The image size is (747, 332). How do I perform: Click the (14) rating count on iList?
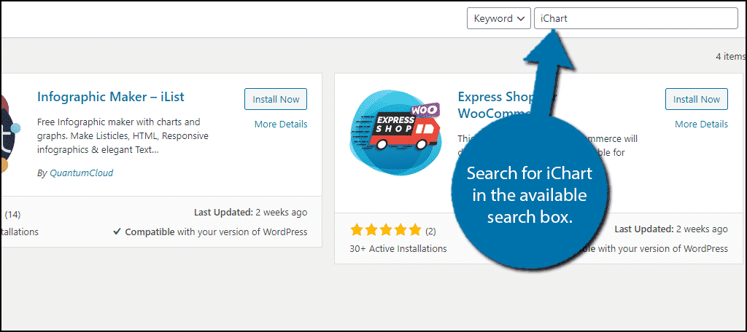(12, 215)
